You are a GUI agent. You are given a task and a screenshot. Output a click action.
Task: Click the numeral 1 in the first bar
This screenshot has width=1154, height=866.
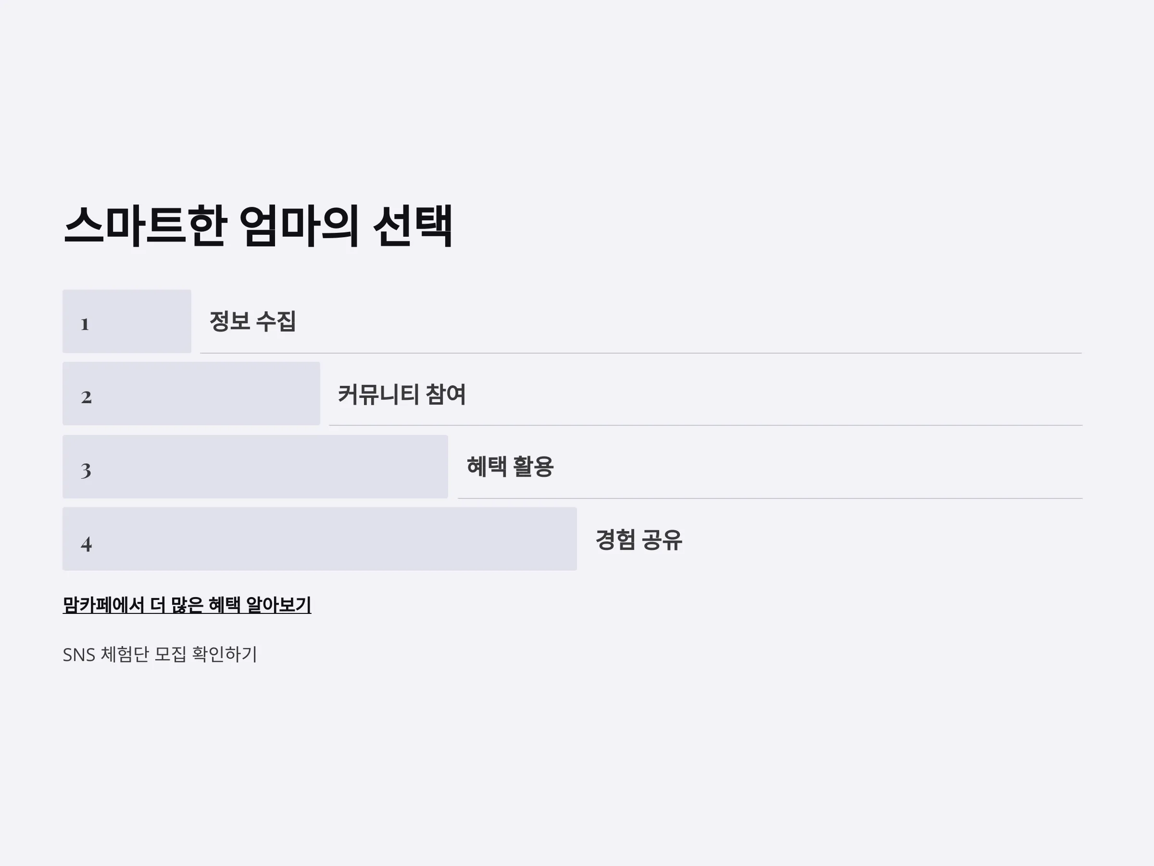click(x=85, y=324)
